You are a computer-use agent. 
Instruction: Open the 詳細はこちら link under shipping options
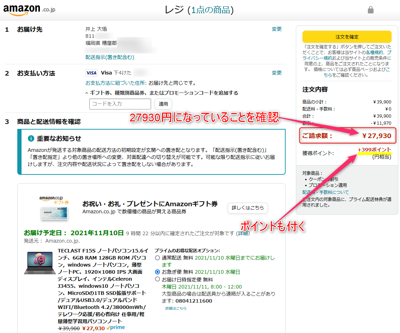click(176, 308)
